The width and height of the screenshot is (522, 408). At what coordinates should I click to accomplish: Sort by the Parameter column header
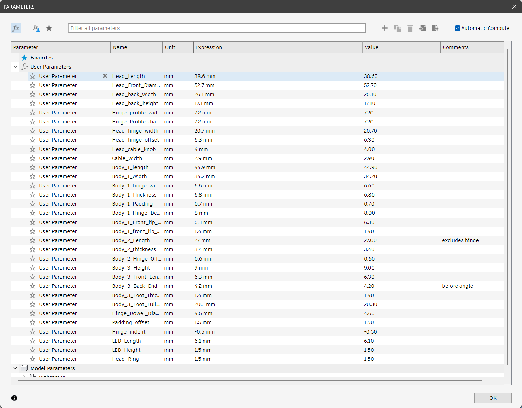click(x=60, y=47)
